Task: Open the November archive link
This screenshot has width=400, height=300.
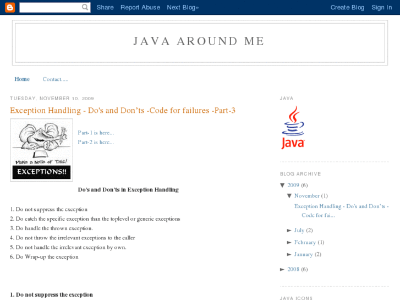Action: [306, 196]
